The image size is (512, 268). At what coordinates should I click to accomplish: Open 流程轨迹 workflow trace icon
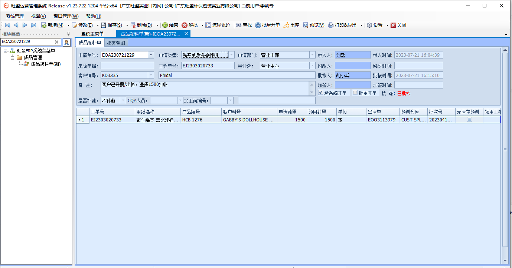coord(208,25)
